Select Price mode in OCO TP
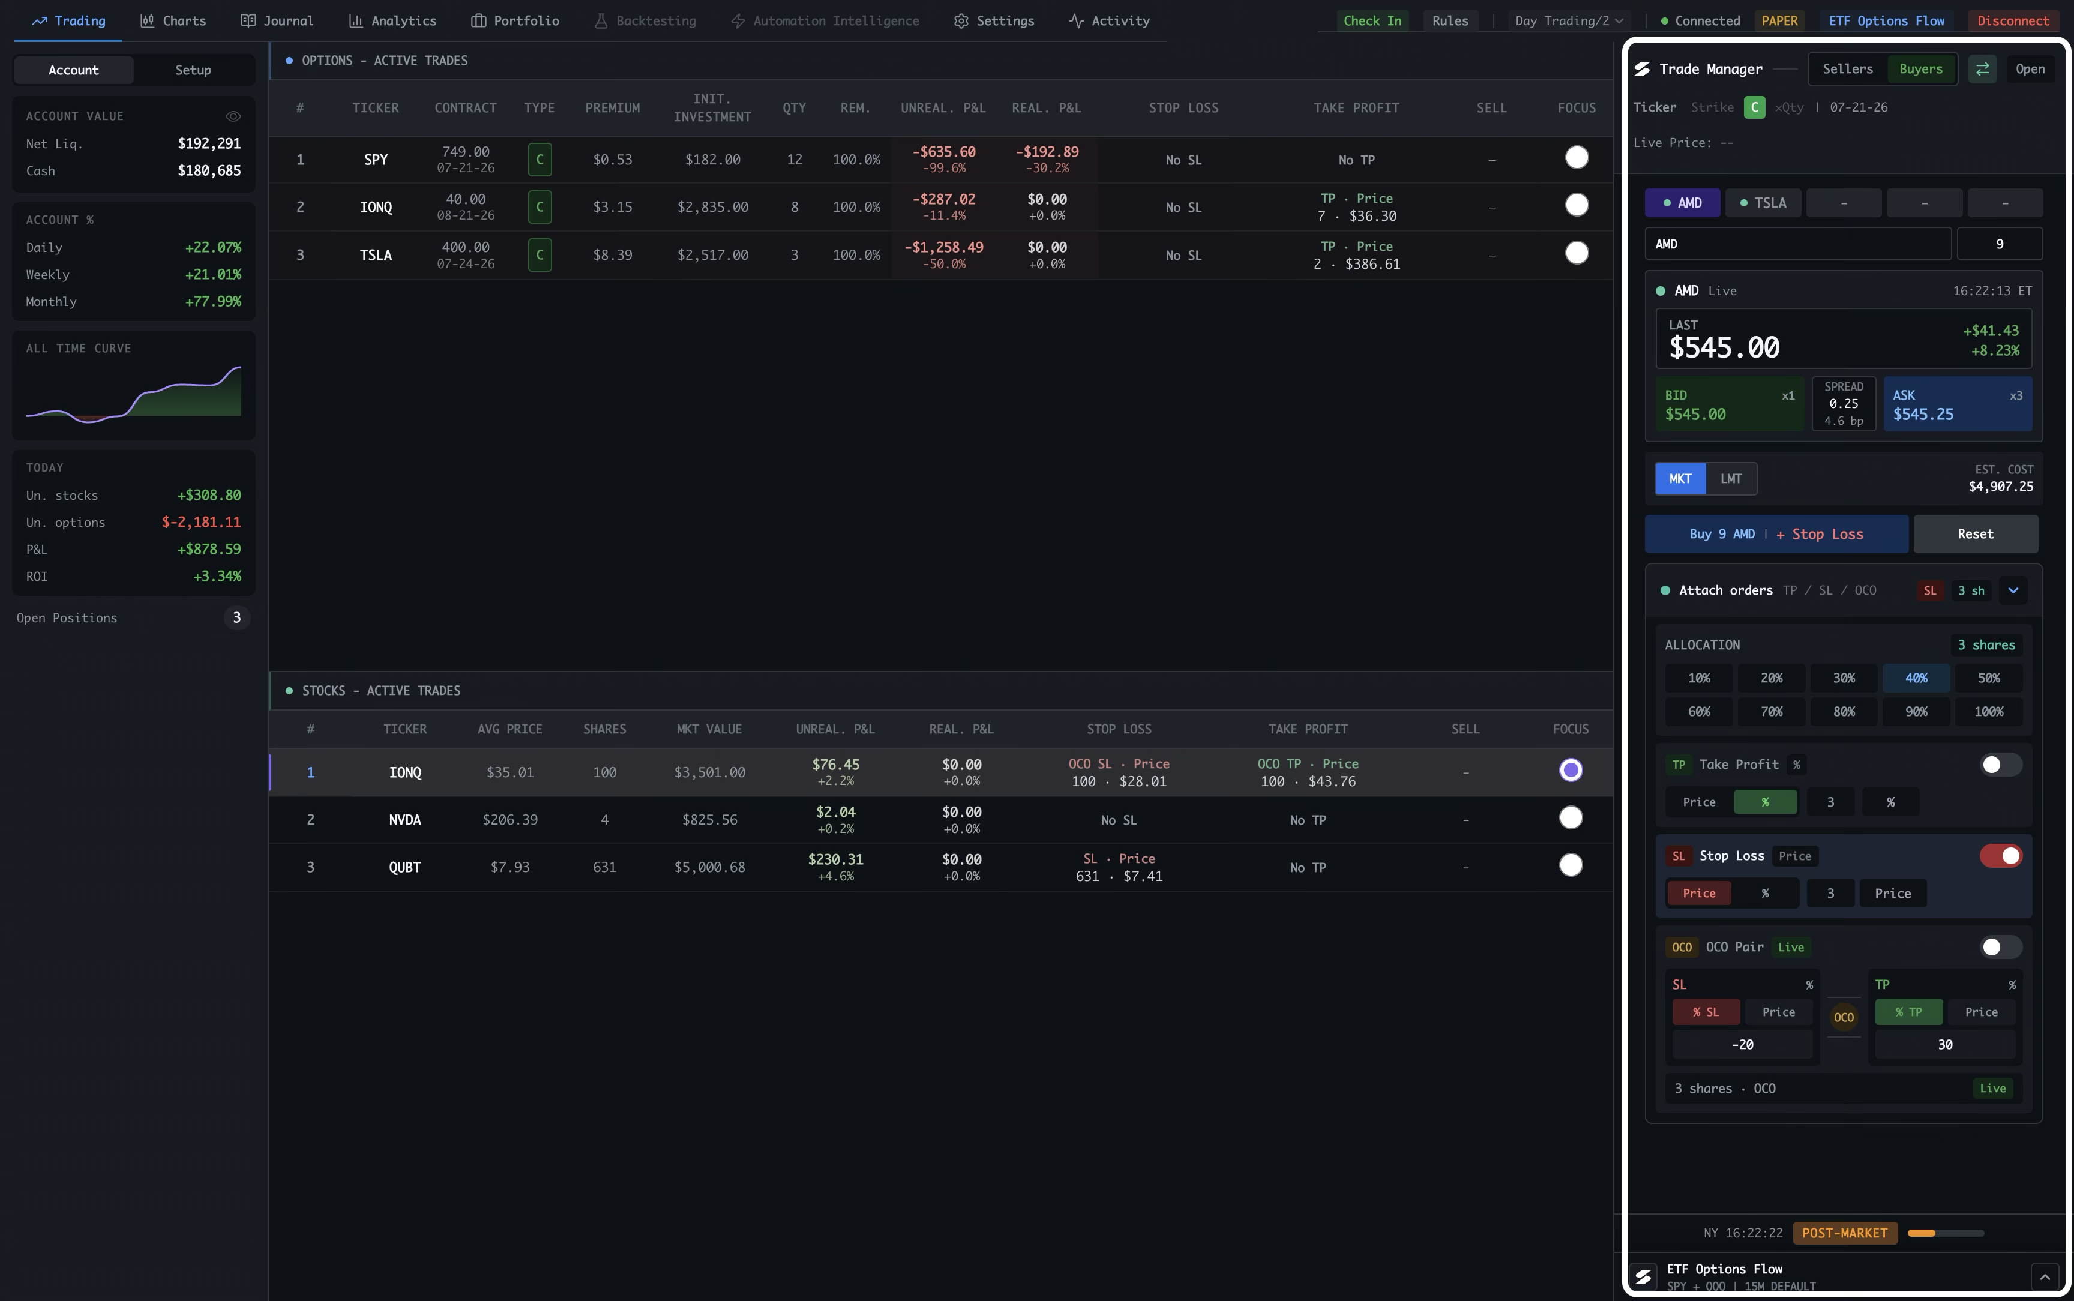2074x1301 pixels. [x=1981, y=1012]
